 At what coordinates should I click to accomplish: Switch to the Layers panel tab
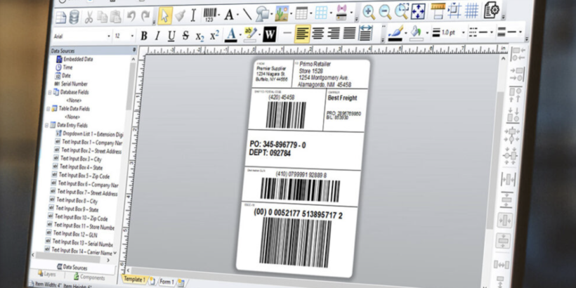click(47, 275)
